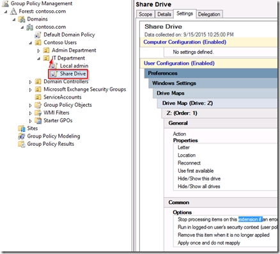The image size is (280, 254).
Task: Expand Microsoft Exchange Security Groups node
Action: pos(31,90)
